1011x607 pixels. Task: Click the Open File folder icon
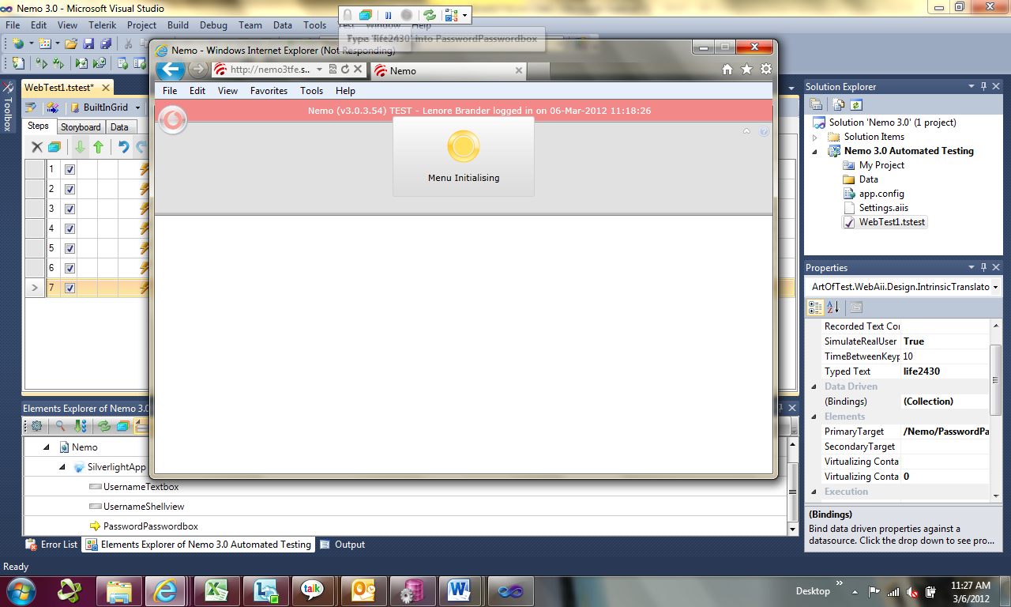(71, 43)
